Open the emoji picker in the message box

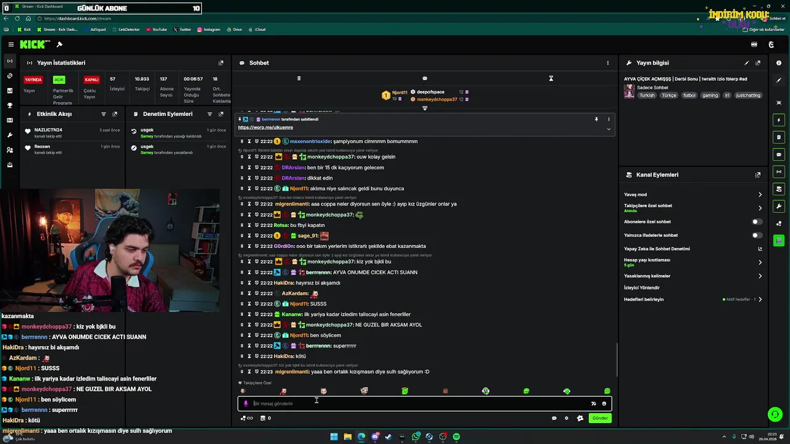pos(604,404)
